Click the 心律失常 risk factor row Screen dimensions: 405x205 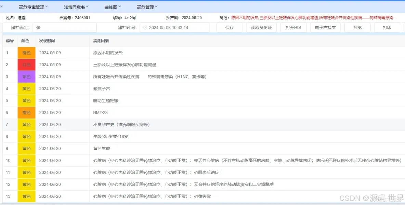[152, 196]
